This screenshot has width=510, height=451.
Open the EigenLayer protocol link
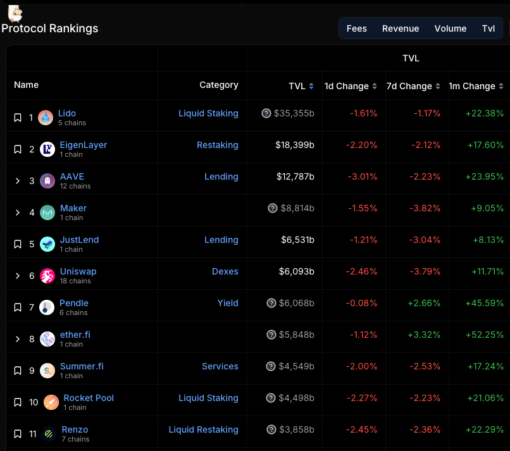point(84,145)
